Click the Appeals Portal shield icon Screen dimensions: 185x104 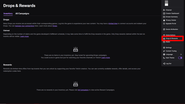pos(164,24)
